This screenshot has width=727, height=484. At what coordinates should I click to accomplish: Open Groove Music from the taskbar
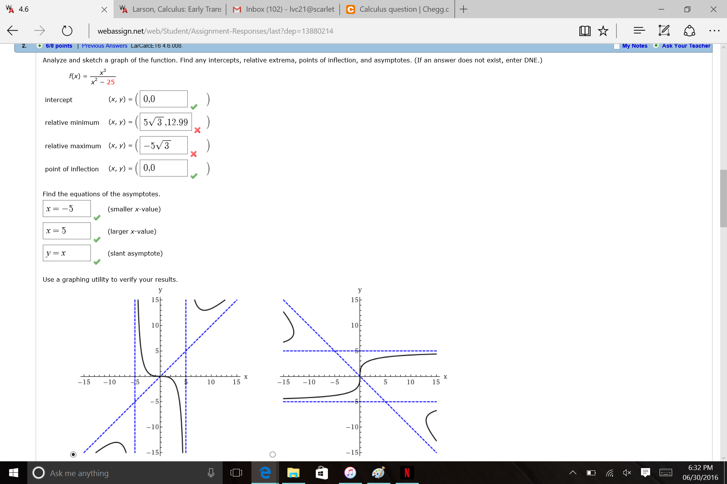(350, 473)
